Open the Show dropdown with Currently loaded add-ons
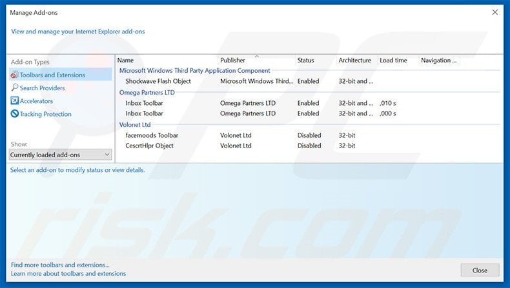This screenshot has height=288, width=510. 61,155
